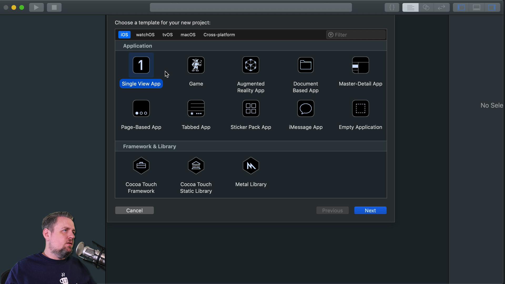505x284 pixels.
Task: Click the 'Augmented Reality App' label
Action: [251, 87]
